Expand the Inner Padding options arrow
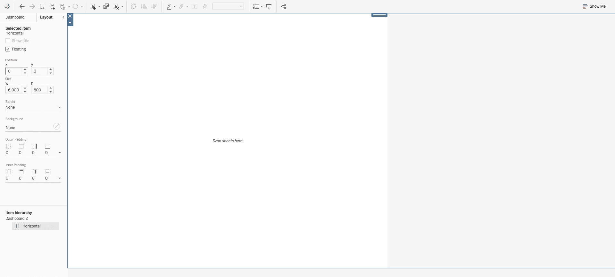The width and height of the screenshot is (615, 277). 60,178
